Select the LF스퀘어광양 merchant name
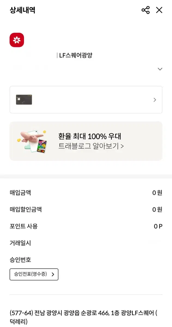172x327 pixels. 76,56
